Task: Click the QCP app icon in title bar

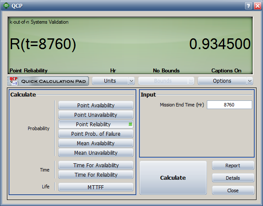Action: click(x=6, y=6)
